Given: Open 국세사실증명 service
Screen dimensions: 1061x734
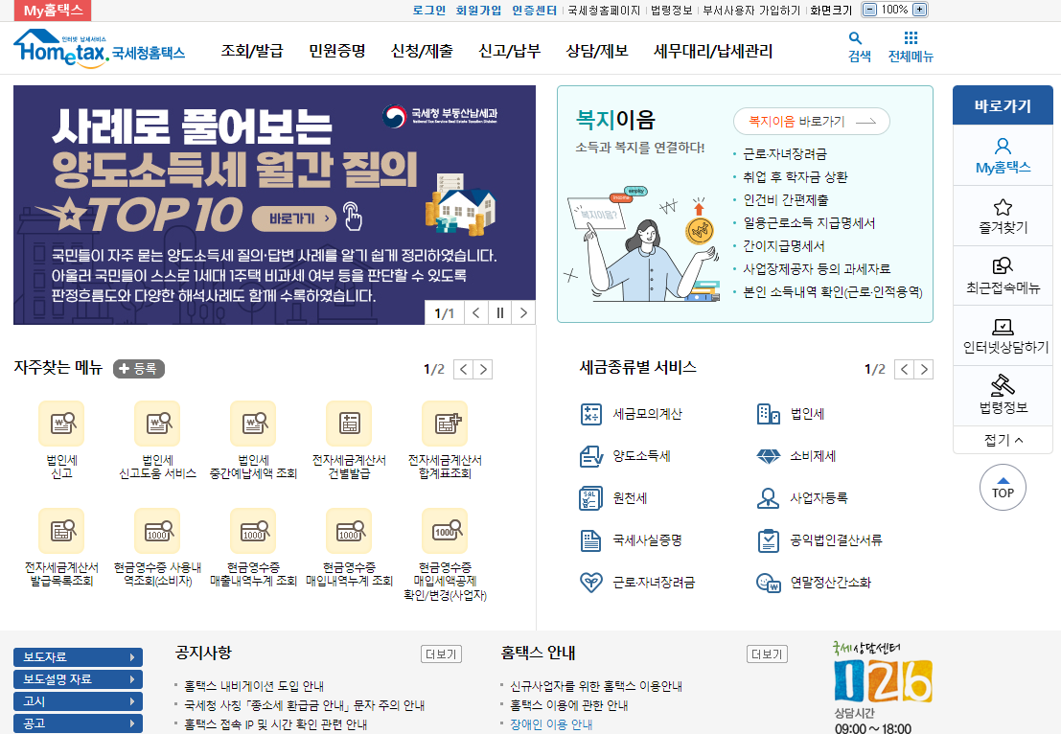Looking at the screenshot, I should (632, 540).
